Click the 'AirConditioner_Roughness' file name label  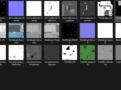click(x=70, y=19)
